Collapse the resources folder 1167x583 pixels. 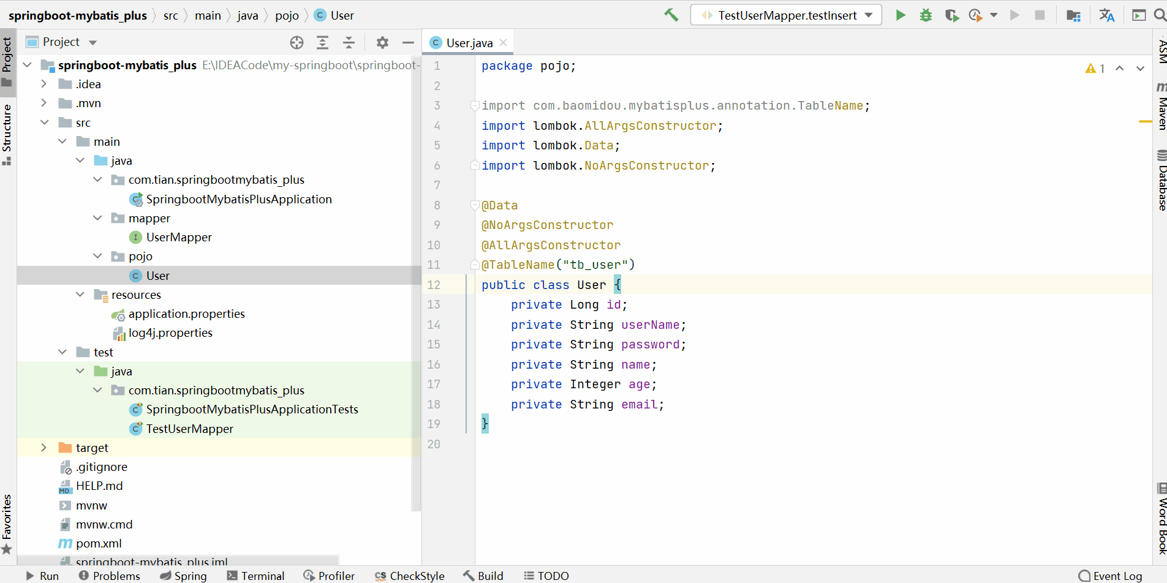click(x=80, y=295)
